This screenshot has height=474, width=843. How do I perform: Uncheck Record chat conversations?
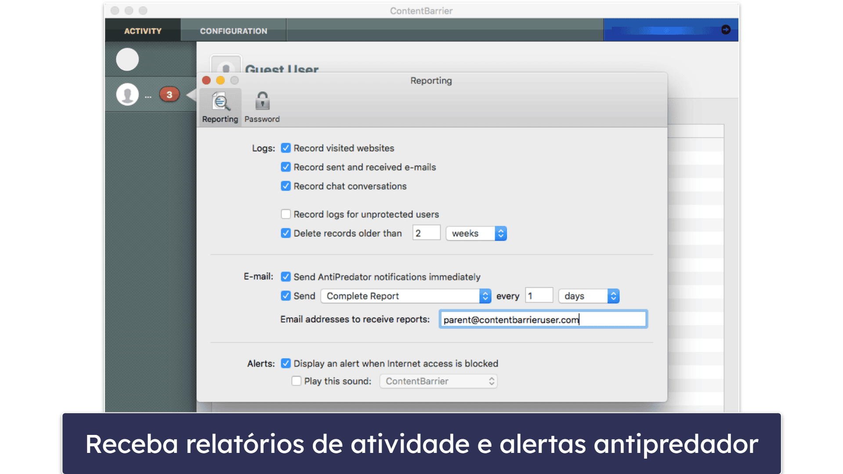click(286, 186)
